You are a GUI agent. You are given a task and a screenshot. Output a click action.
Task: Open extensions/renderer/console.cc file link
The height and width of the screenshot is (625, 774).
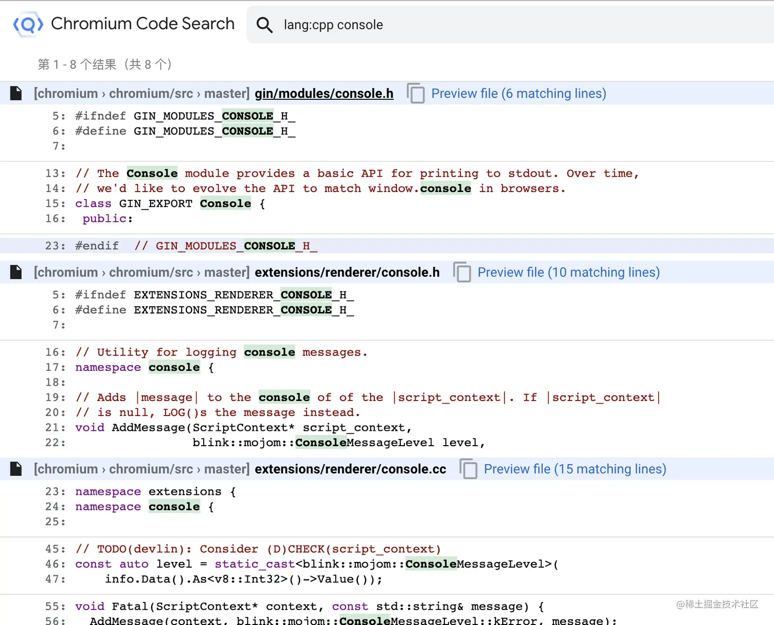[350, 469]
